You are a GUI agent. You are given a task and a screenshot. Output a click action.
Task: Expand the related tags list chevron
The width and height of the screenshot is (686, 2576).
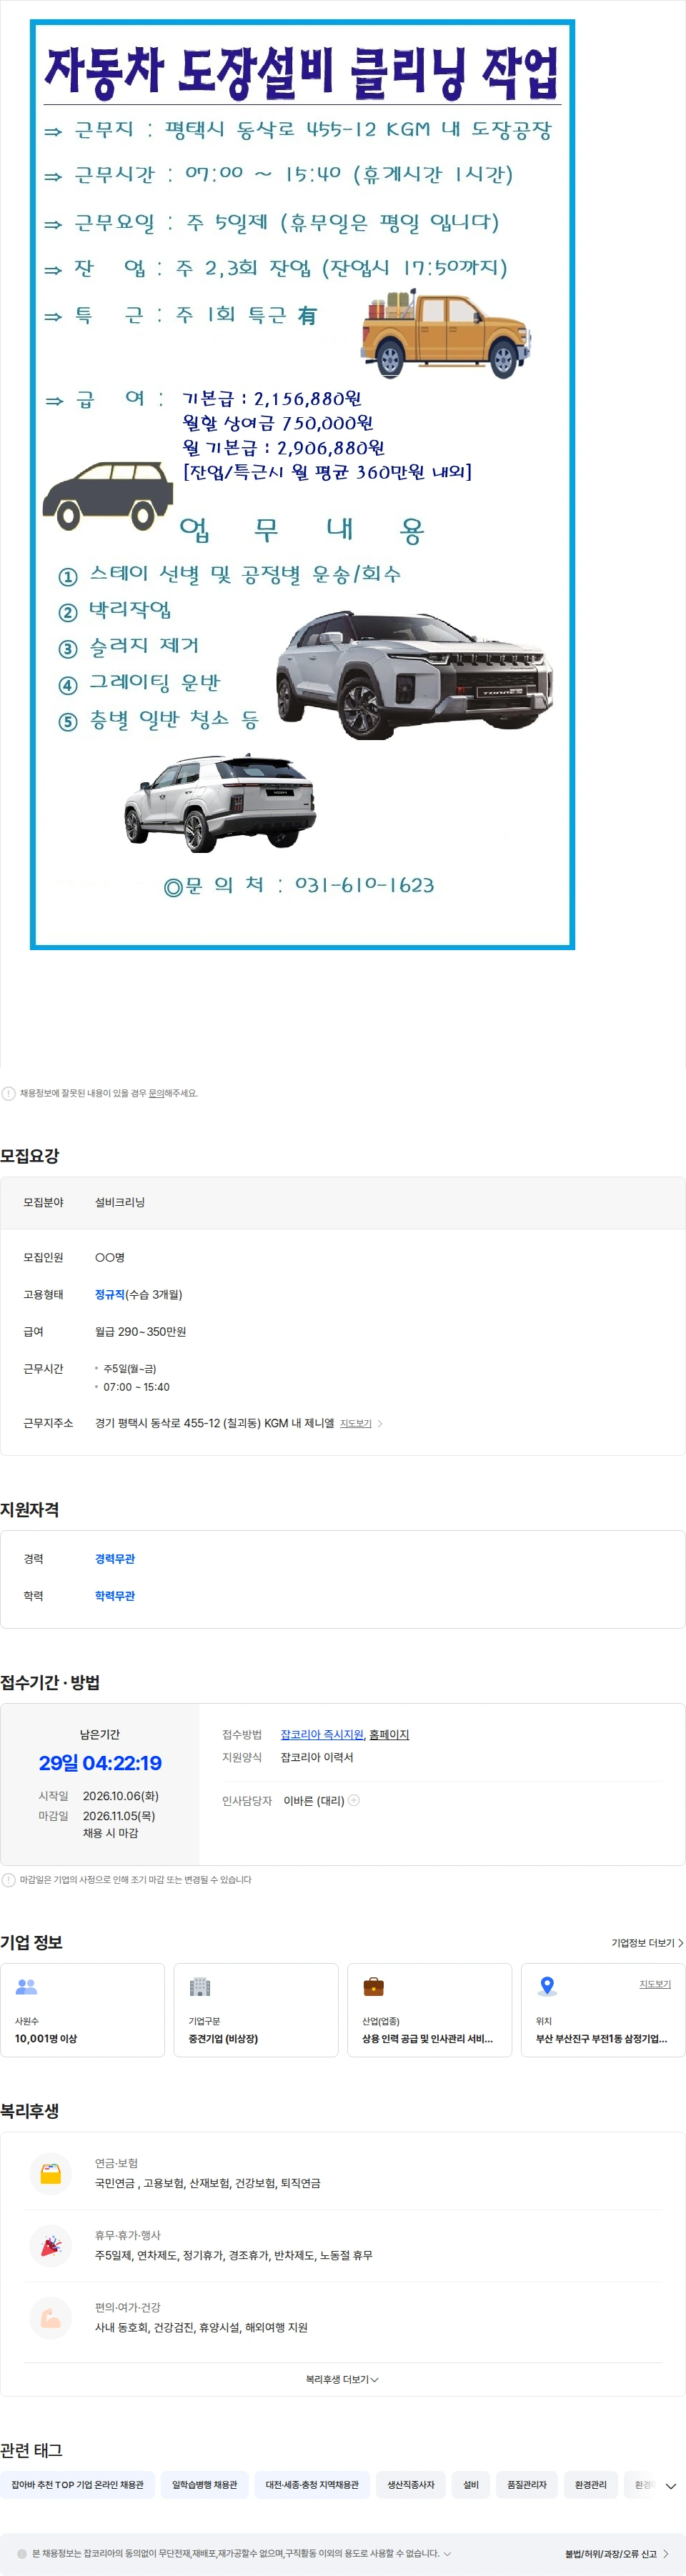(x=671, y=2485)
